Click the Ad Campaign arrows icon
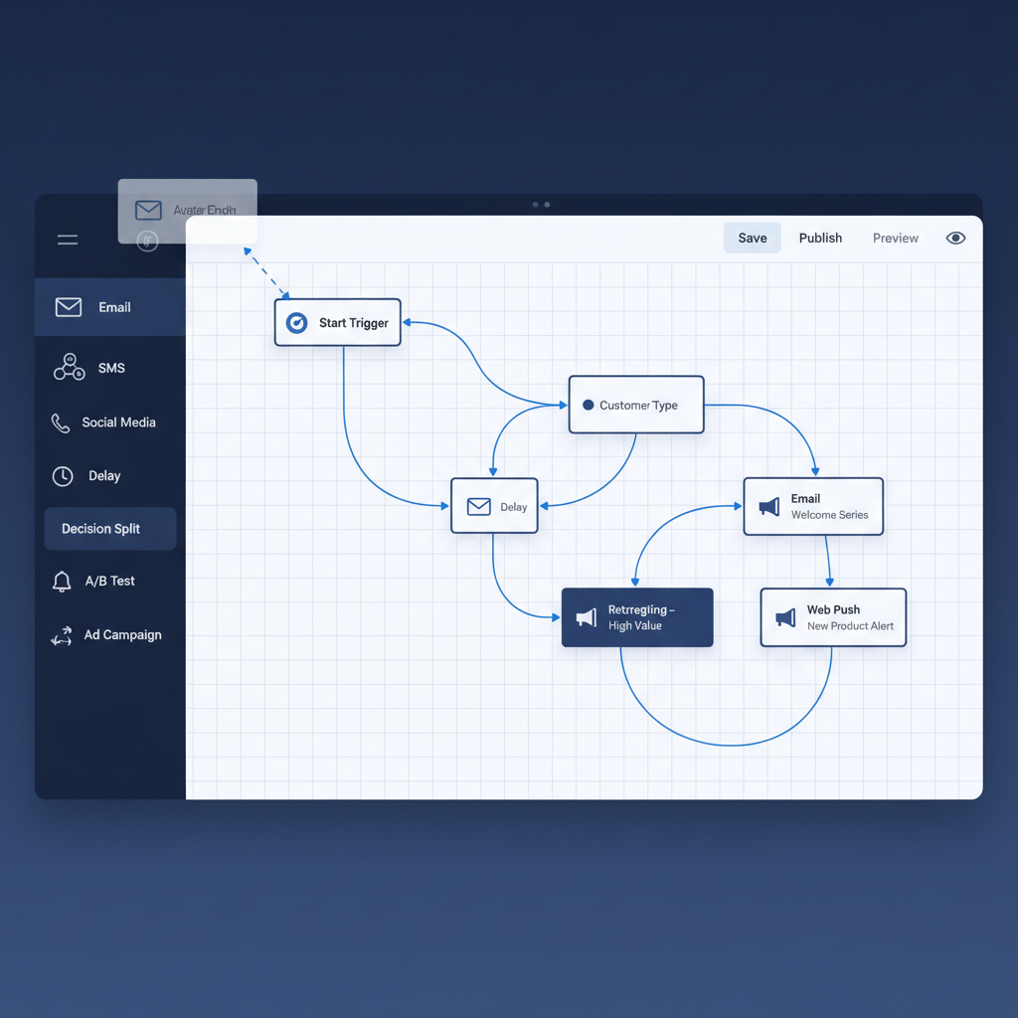1018x1018 pixels. pos(62,635)
